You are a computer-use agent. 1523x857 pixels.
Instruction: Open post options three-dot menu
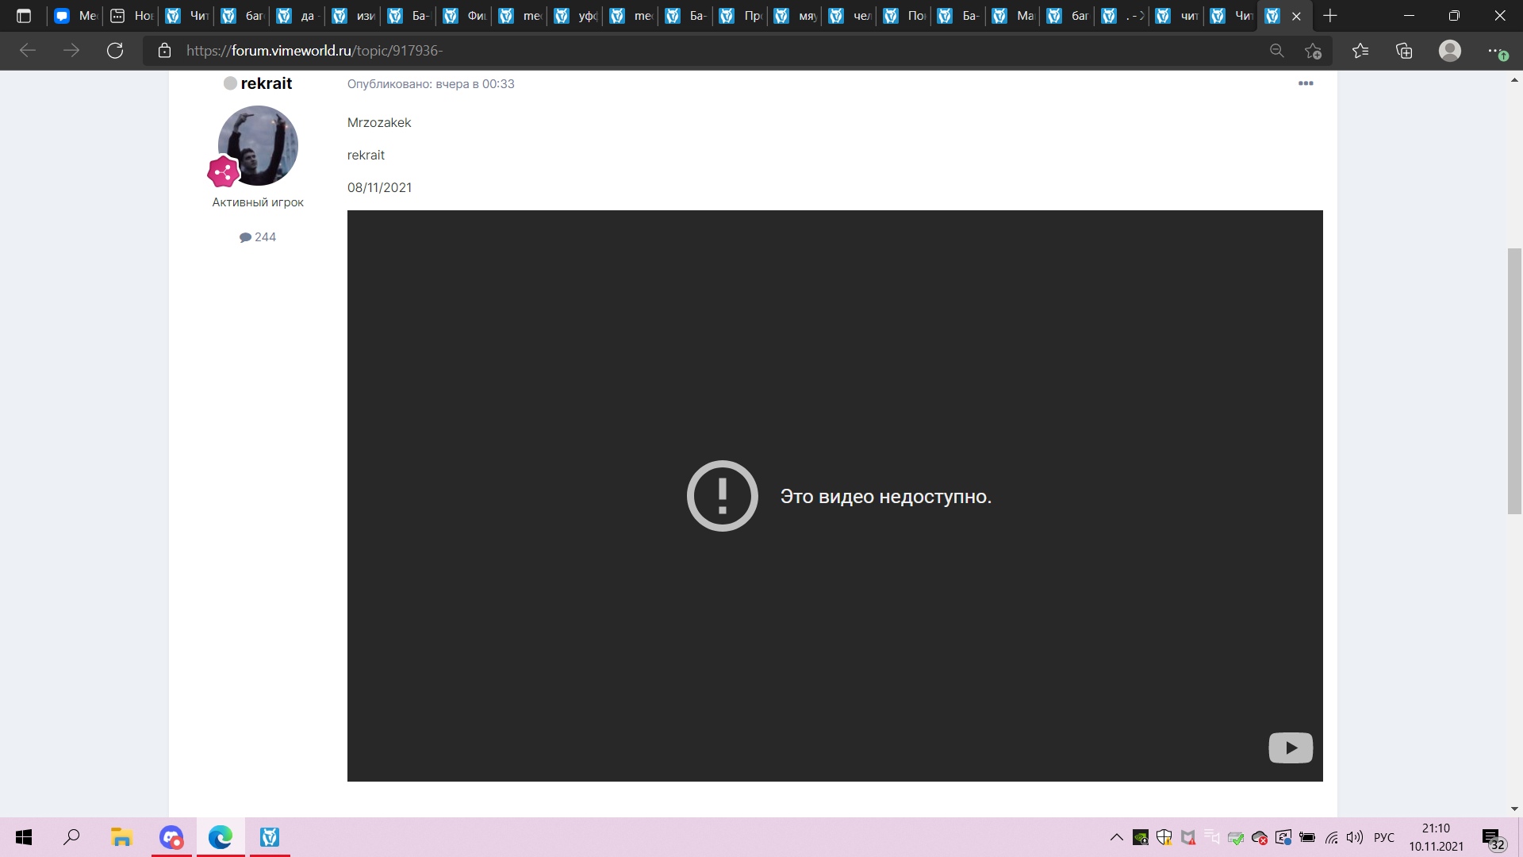tap(1305, 83)
